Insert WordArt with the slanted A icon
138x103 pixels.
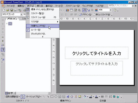pyautogui.click(x=68, y=97)
